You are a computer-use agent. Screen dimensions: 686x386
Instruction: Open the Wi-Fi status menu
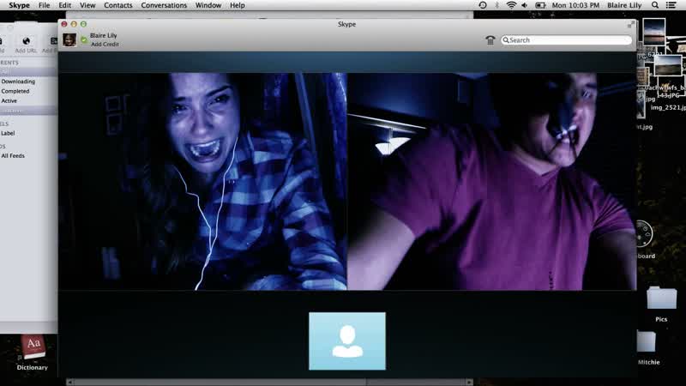tap(511, 5)
